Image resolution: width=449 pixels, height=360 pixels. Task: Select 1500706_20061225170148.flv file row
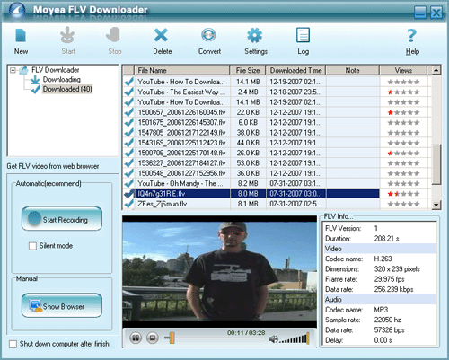[275, 154]
